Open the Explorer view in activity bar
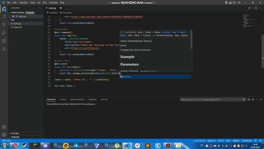This screenshot has width=264, height=149. (4, 9)
